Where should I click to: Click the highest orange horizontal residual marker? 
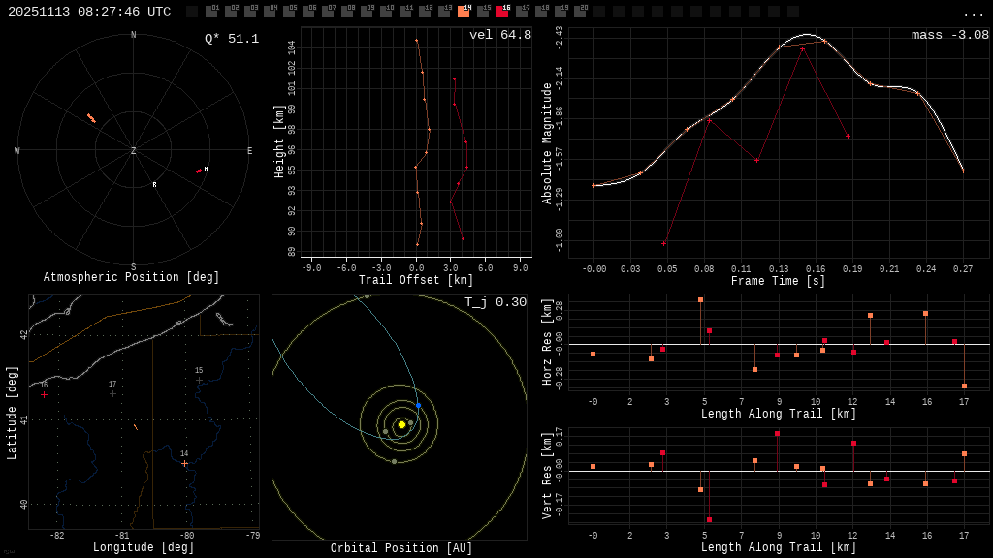700,300
